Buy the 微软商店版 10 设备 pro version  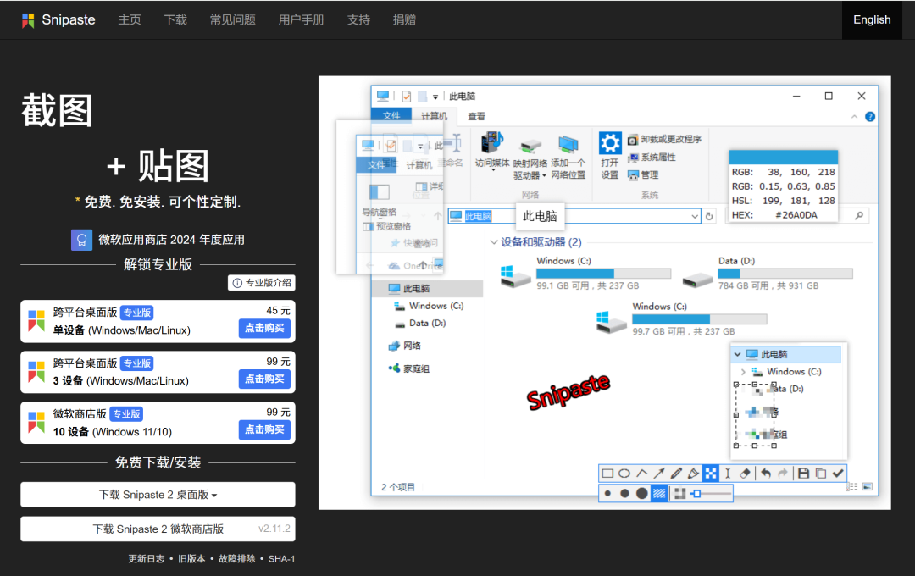pyautogui.click(x=264, y=429)
